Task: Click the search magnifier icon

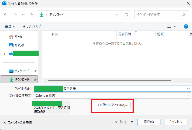Action: (x=183, y=15)
